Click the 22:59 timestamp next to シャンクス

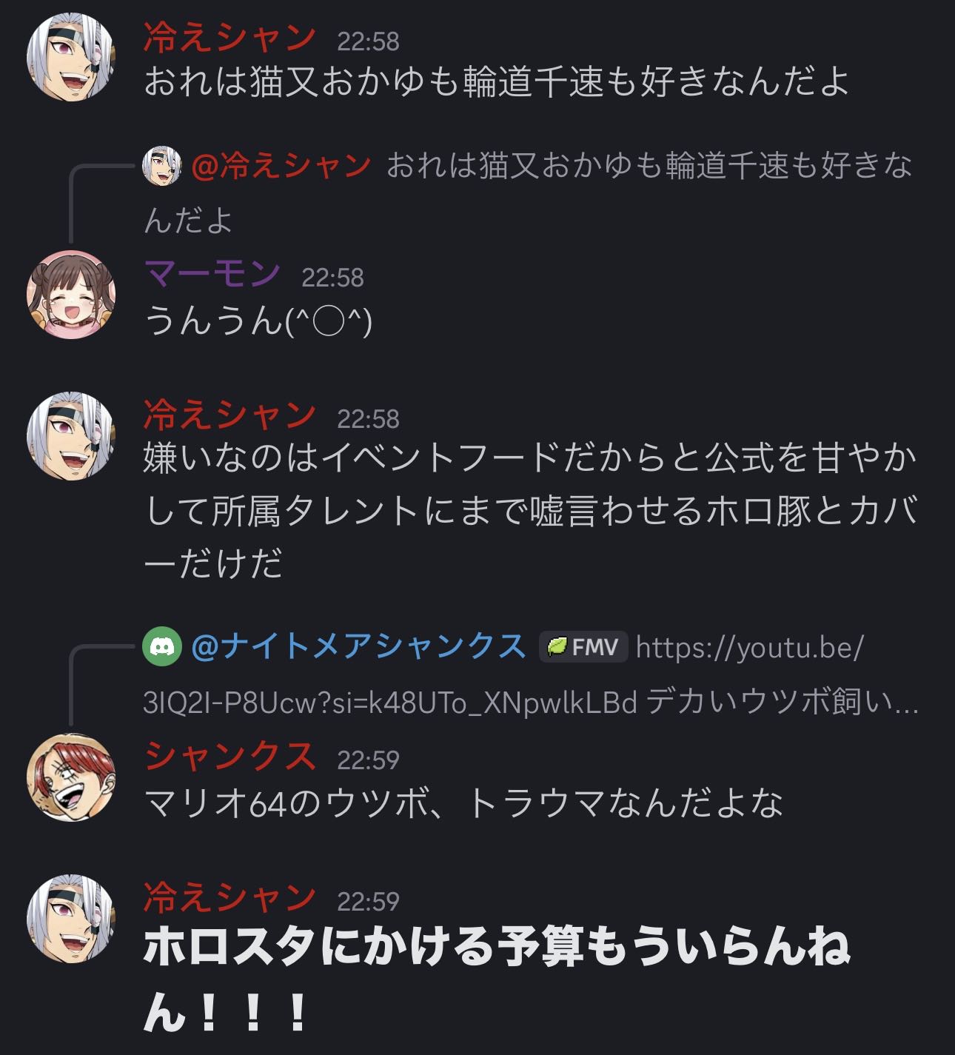(368, 760)
